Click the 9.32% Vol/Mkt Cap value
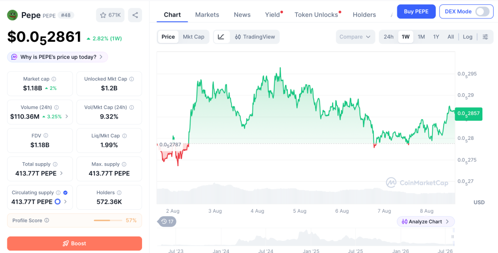 pos(109,117)
